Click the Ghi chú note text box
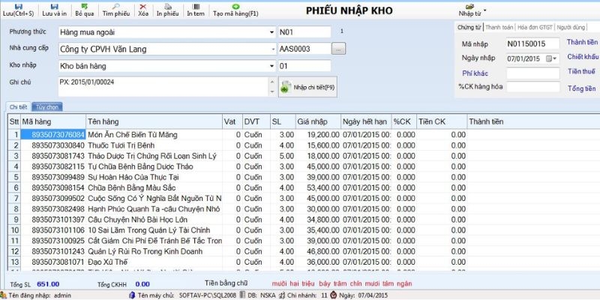 (x=163, y=87)
